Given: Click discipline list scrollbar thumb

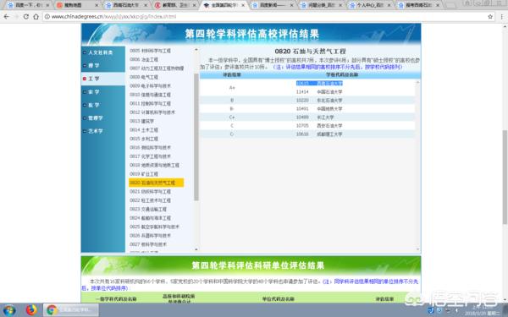Looking at the screenshot, I should (196, 137).
